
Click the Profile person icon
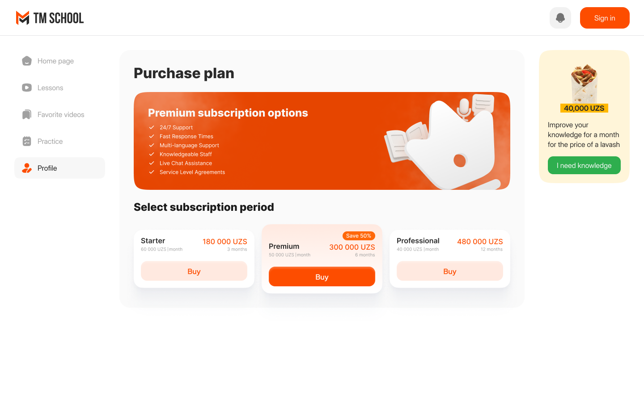click(27, 168)
